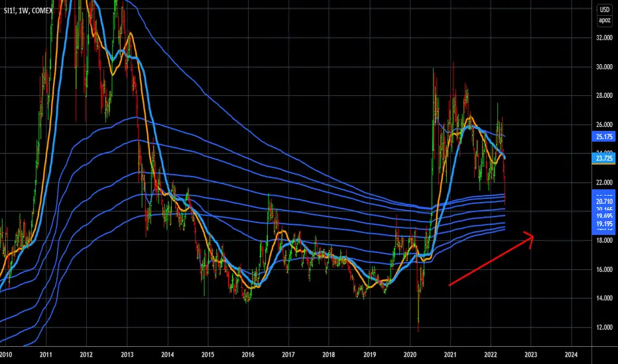Image resolution: width=618 pixels, height=364 pixels.
Task: Click the 22.000 price axis label
Action: [605, 183]
